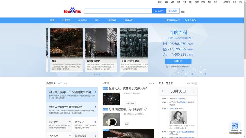This screenshot has width=246, height=138.
Task: Click the Baidu Baike logo
Action: 73,10
